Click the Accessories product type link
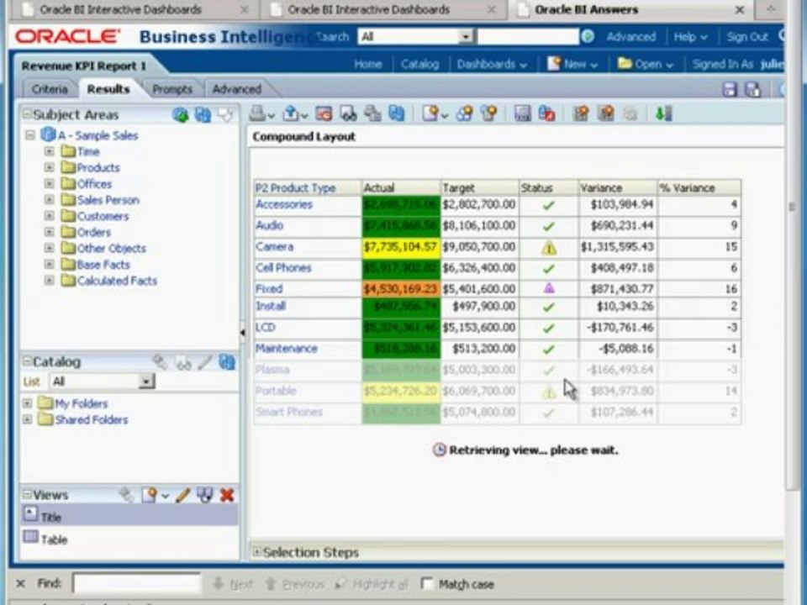 [284, 204]
